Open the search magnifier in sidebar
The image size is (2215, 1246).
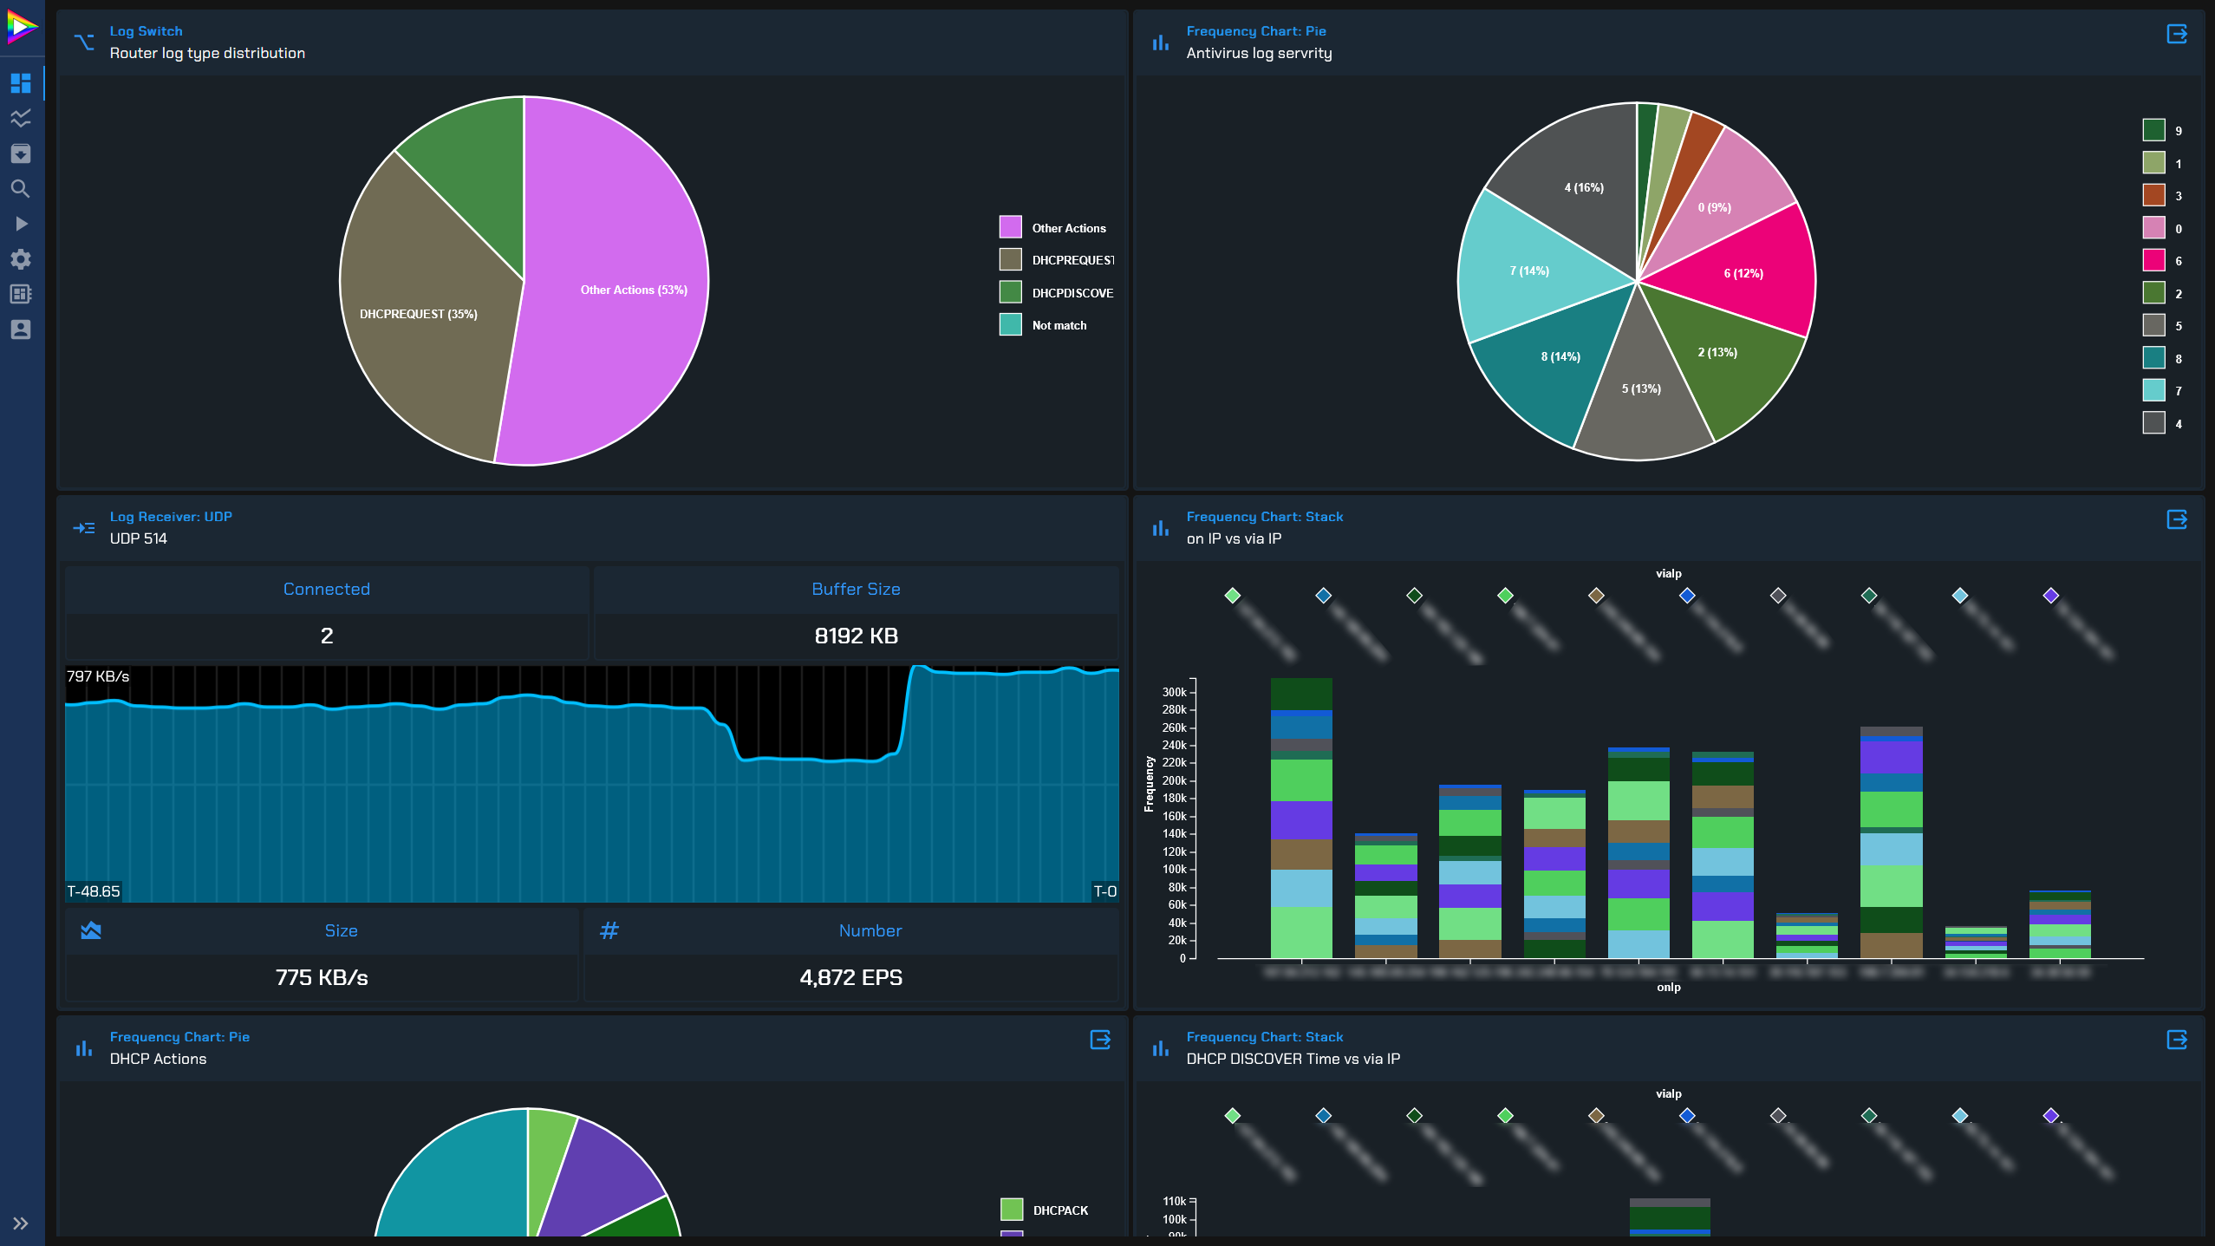[x=21, y=189]
